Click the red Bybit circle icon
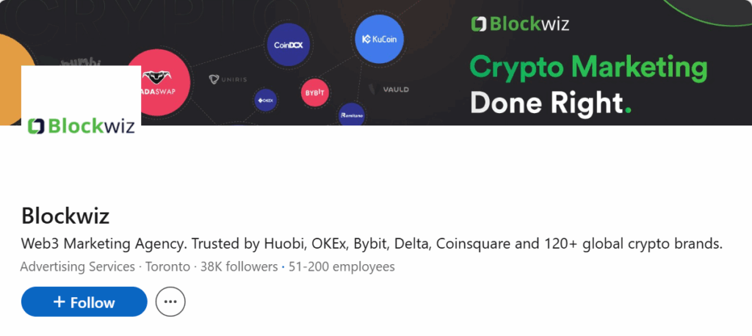 coord(314,93)
